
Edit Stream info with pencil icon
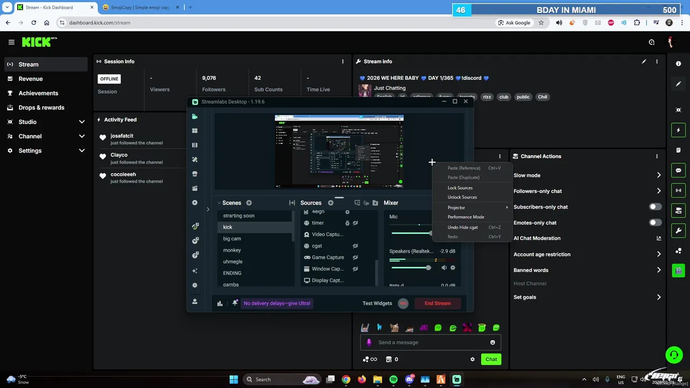[644, 61]
